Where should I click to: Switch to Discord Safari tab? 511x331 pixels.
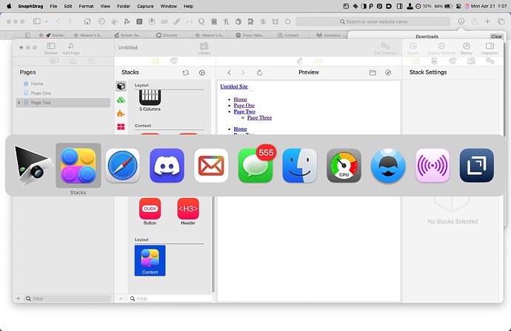(x=167, y=35)
